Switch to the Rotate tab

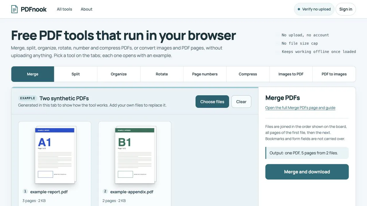point(162,74)
